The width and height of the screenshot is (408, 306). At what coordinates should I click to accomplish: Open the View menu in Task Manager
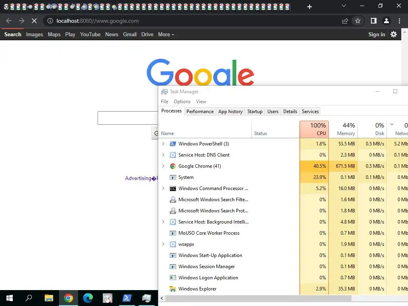(x=201, y=102)
